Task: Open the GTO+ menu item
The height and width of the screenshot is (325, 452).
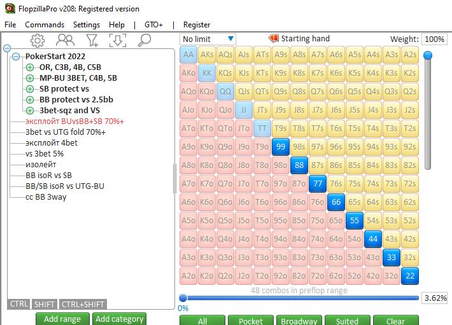Action: pyautogui.click(x=153, y=25)
